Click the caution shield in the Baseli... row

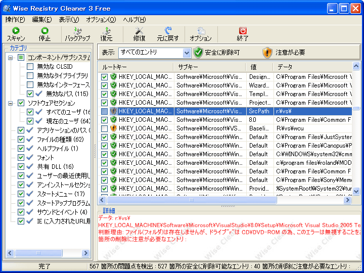pos(113,128)
